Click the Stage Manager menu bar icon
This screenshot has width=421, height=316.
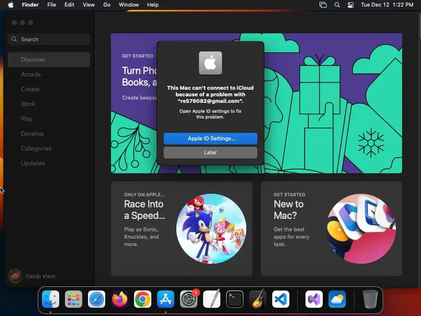tap(323, 5)
